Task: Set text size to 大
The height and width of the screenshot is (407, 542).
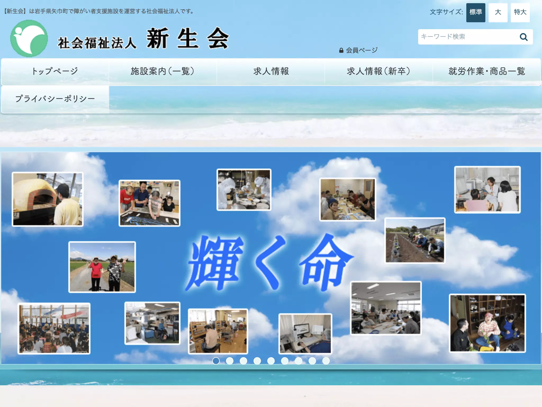Action: (x=498, y=12)
